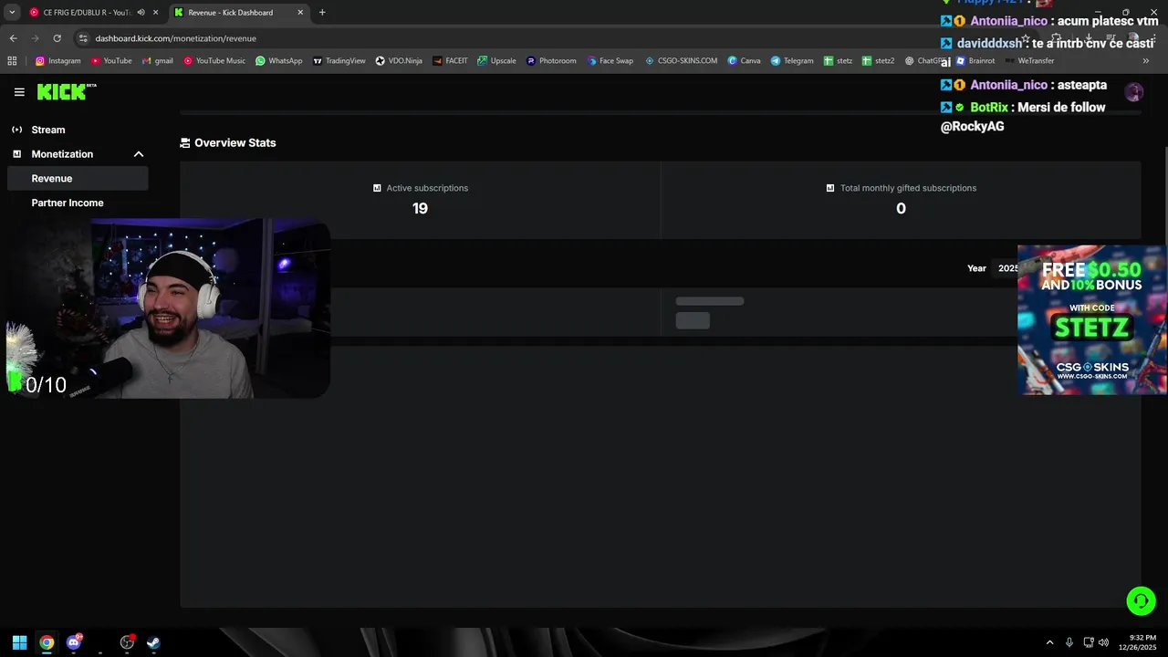This screenshot has height=657, width=1168.
Task: Show hidden system tray icons
Action: click(1049, 642)
